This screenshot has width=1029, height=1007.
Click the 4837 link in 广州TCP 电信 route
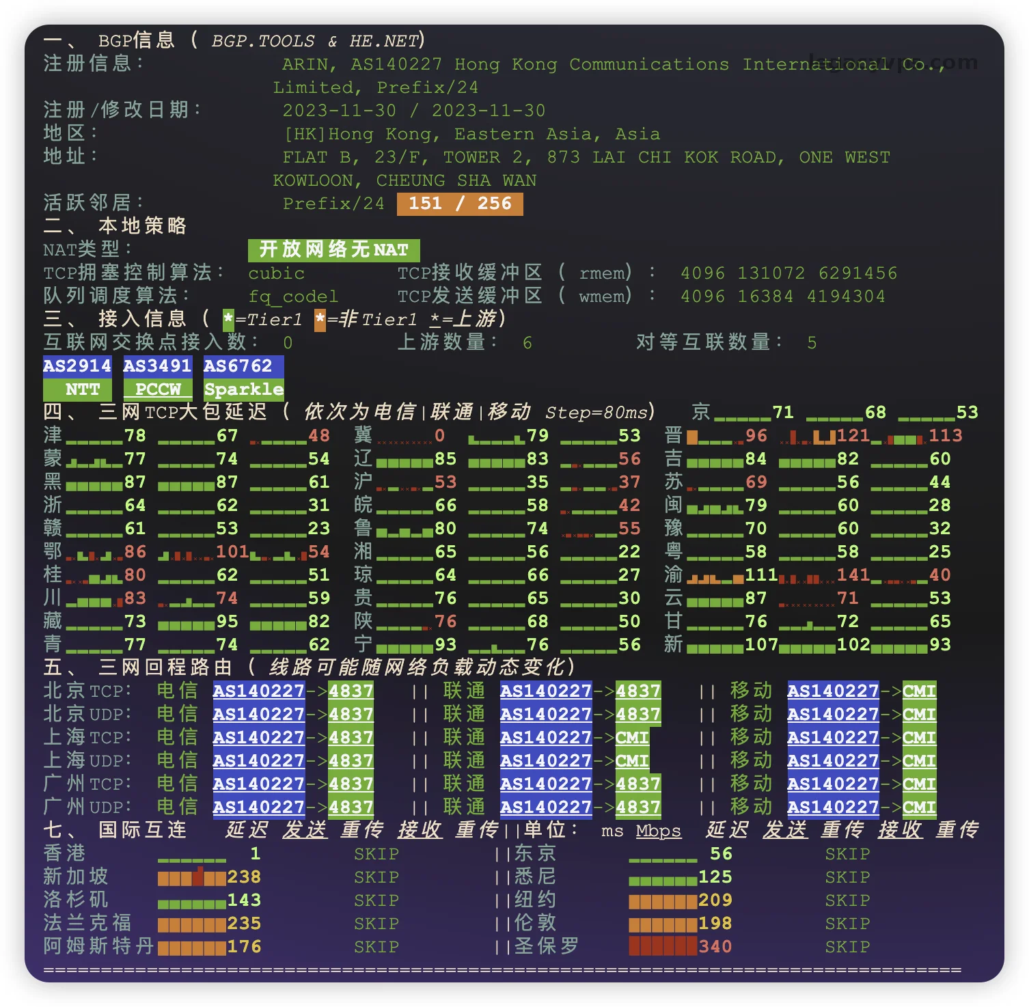(x=351, y=784)
